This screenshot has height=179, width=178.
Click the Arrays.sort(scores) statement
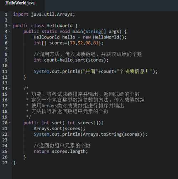point(59,128)
